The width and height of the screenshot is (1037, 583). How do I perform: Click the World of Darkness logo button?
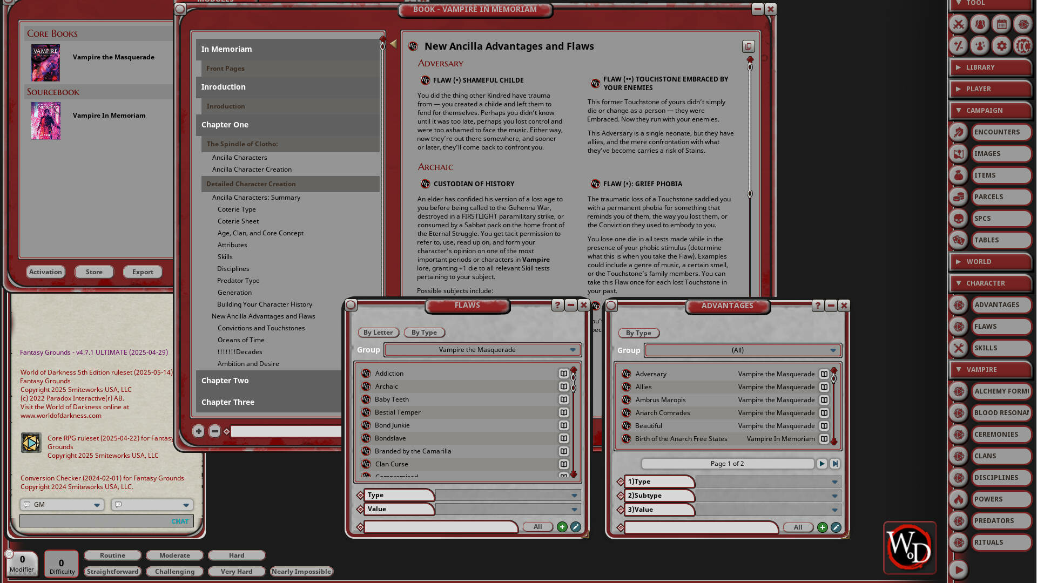coord(910,548)
